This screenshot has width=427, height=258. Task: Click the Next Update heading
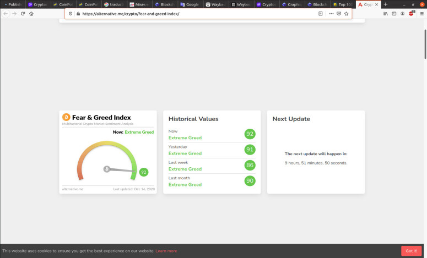291,119
